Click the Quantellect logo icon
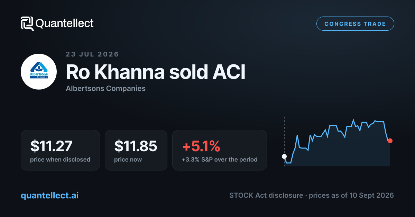 click(x=27, y=23)
